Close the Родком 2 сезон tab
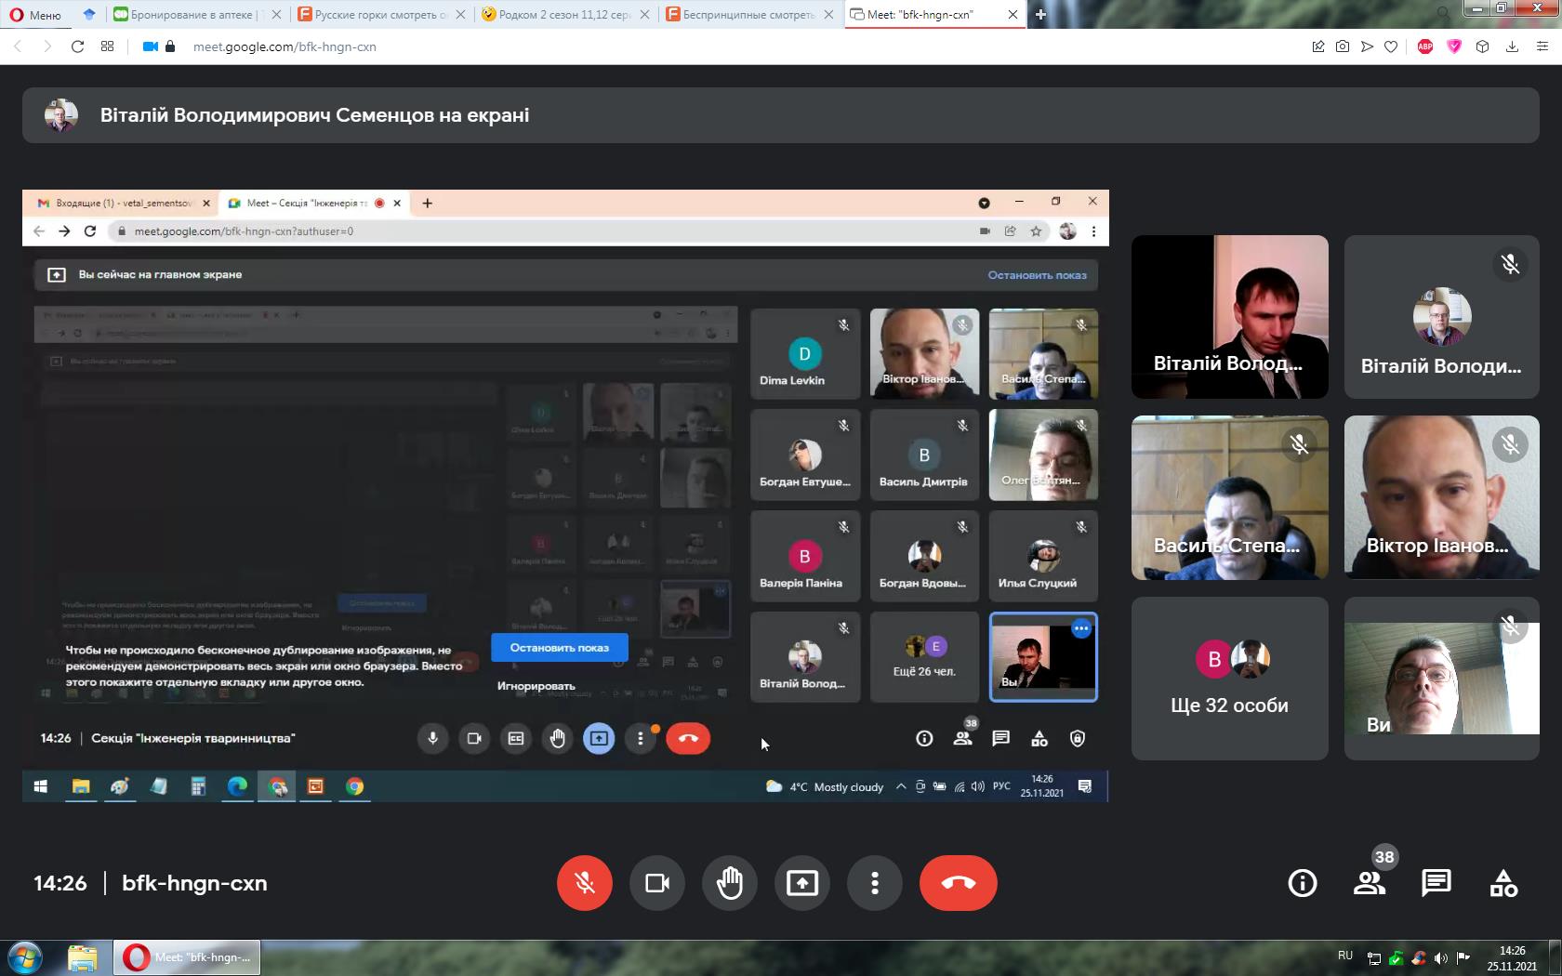Screen dimensions: 1562x976 (x=644, y=15)
